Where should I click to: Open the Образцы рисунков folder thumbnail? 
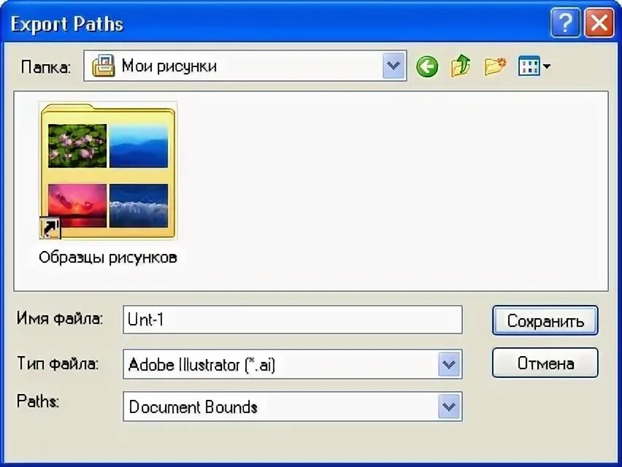108,171
